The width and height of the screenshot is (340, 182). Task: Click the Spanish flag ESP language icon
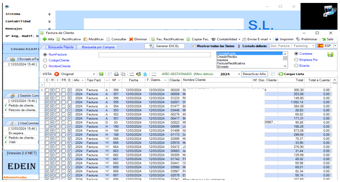coord(320,46)
